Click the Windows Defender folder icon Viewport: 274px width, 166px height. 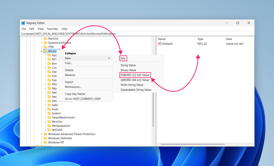pos(45,138)
